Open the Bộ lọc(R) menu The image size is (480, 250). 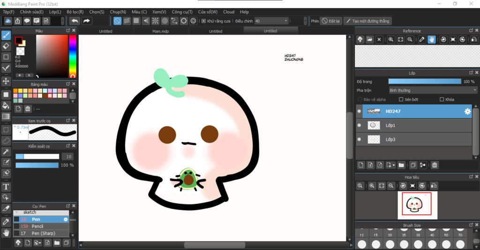[x=75, y=12]
